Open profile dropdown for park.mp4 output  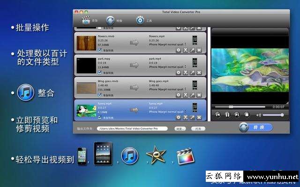click(167, 67)
